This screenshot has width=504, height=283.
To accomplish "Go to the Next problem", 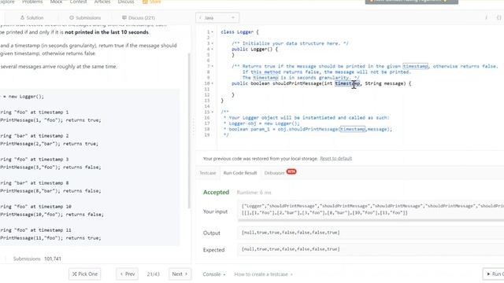I will (x=180, y=274).
